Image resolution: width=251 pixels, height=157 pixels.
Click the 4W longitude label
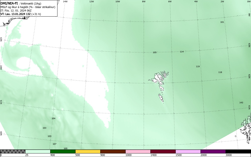click(x=196, y=2)
